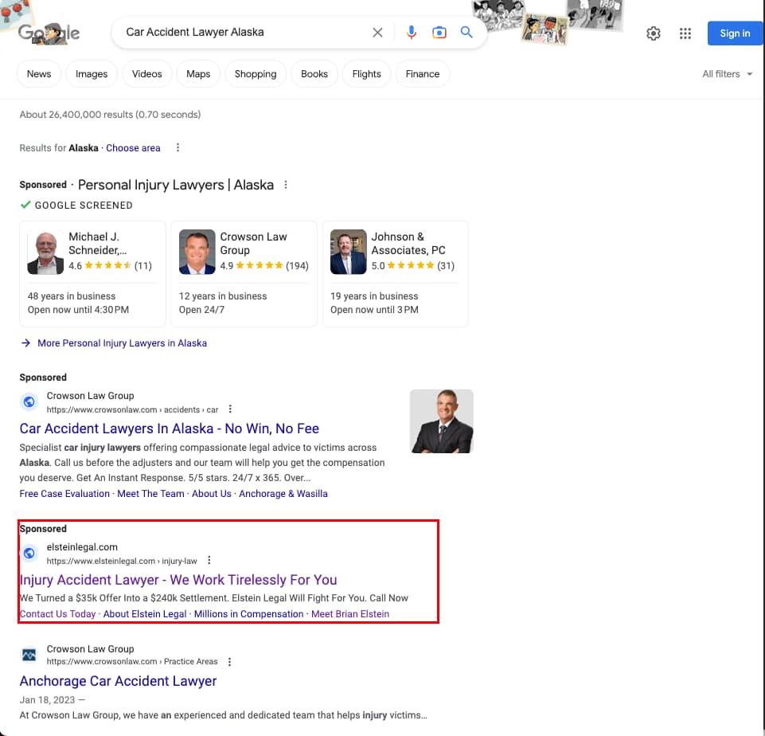Switch to Images tab
Viewport: 765px width, 736px height.
92,74
